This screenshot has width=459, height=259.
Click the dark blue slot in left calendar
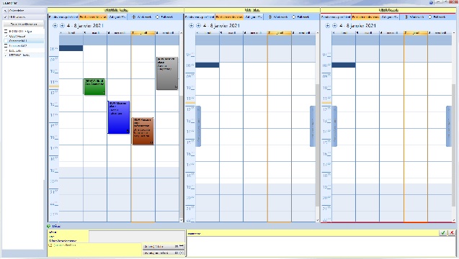point(71,48)
